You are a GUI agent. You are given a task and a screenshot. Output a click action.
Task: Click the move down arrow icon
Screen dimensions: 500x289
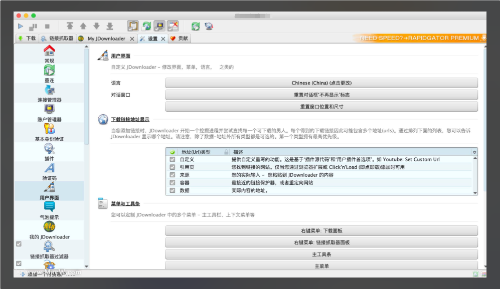tap(96, 26)
